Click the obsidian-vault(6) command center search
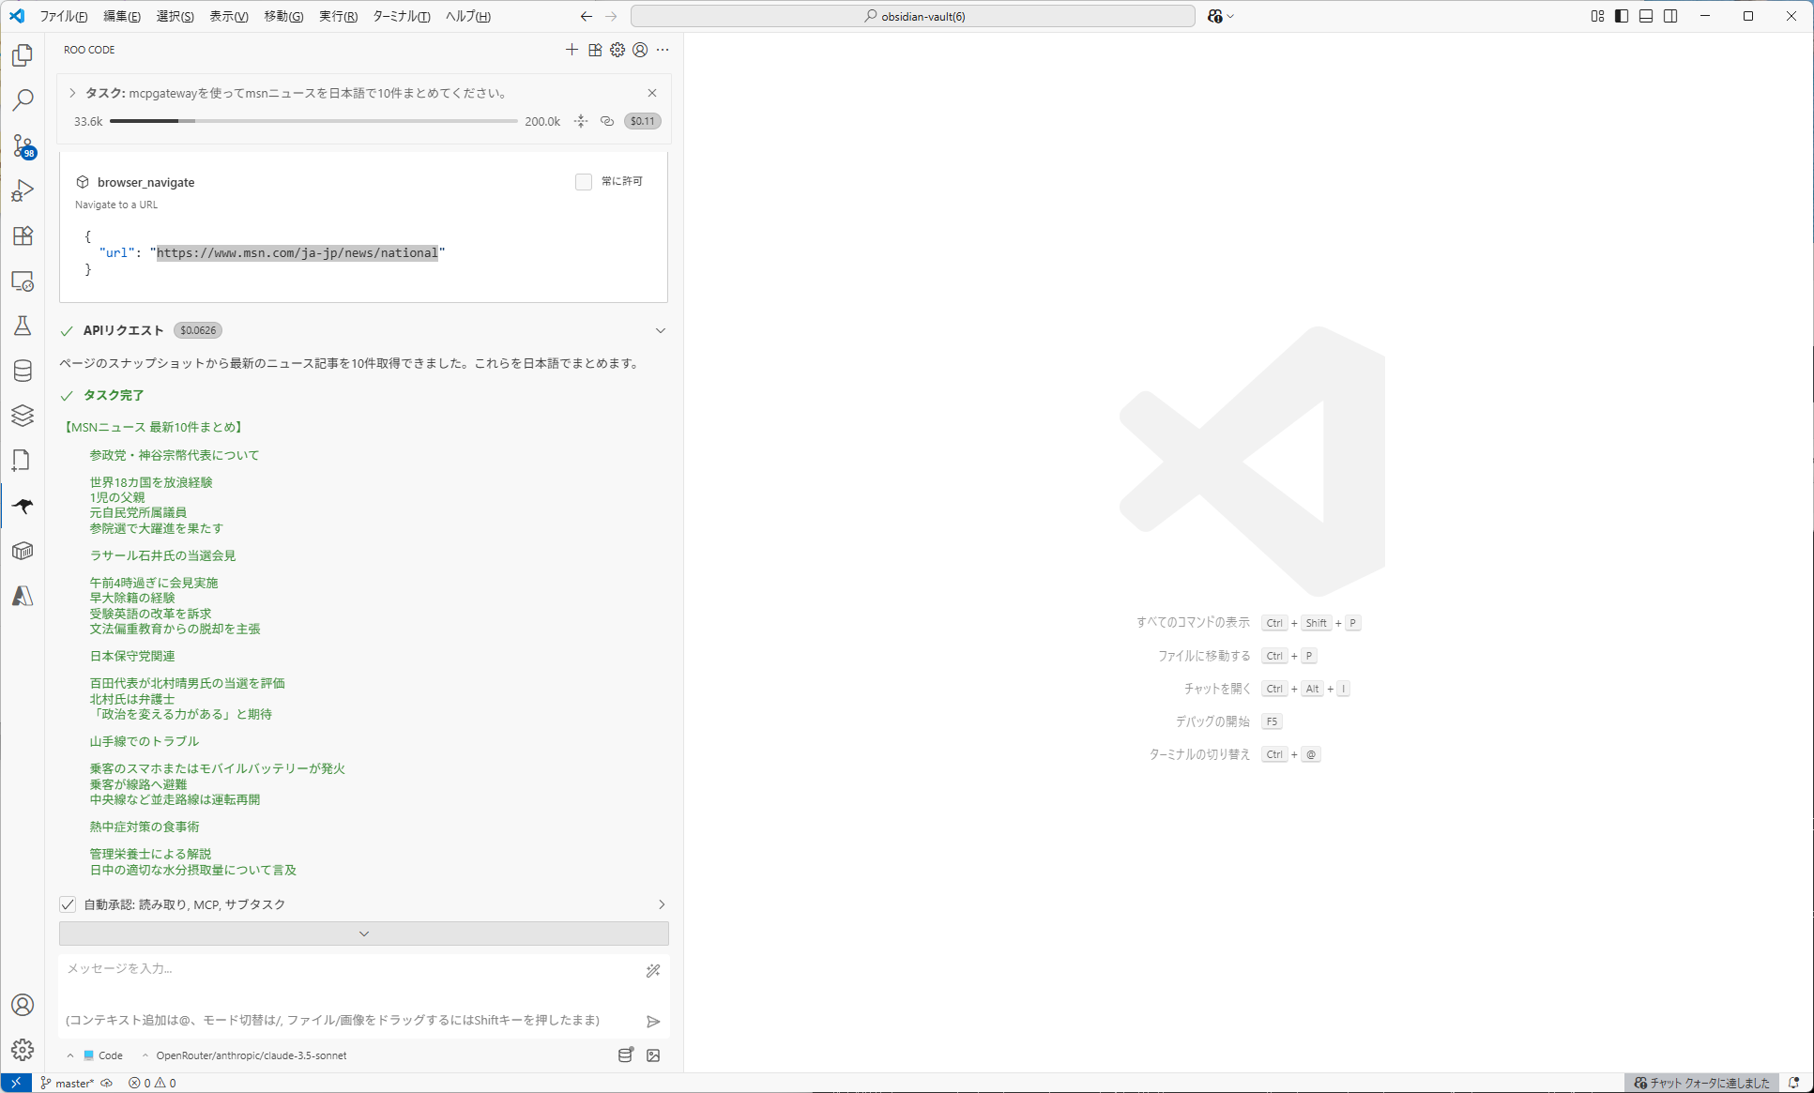The height and width of the screenshot is (1093, 1814). tap(913, 16)
